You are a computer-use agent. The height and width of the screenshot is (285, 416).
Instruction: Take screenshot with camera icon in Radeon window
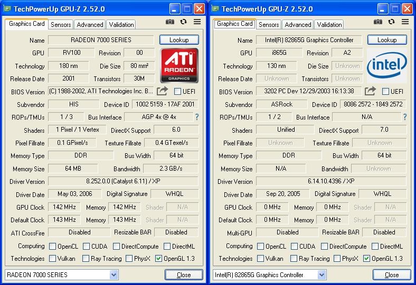pos(170,22)
